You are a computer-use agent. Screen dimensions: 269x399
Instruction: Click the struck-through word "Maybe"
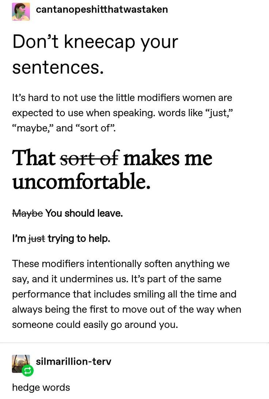[27, 213]
